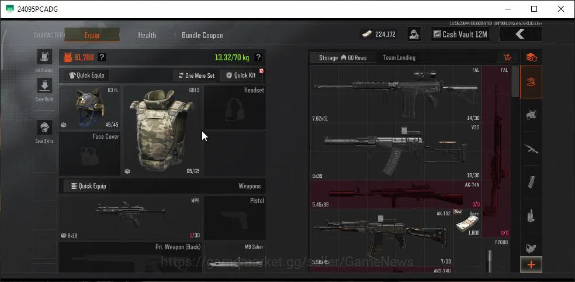
Task: Filter storage by ammunition icon
Action: click(531, 215)
